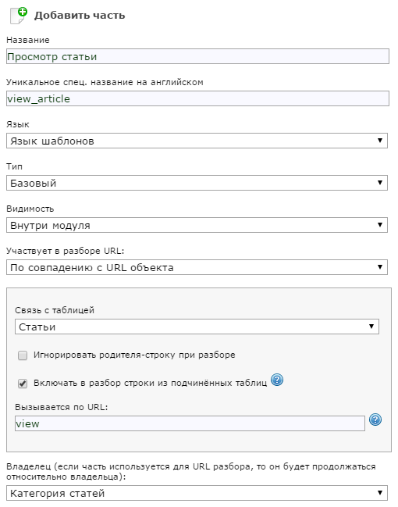Uncheck 'Включать в разбор строки из подчинённых таблиц'
The width and height of the screenshot is (398, 507).
tap(23, 384)
